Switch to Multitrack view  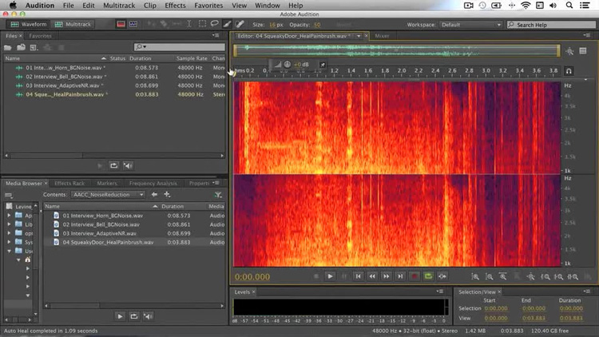click(x=73, y=24)
